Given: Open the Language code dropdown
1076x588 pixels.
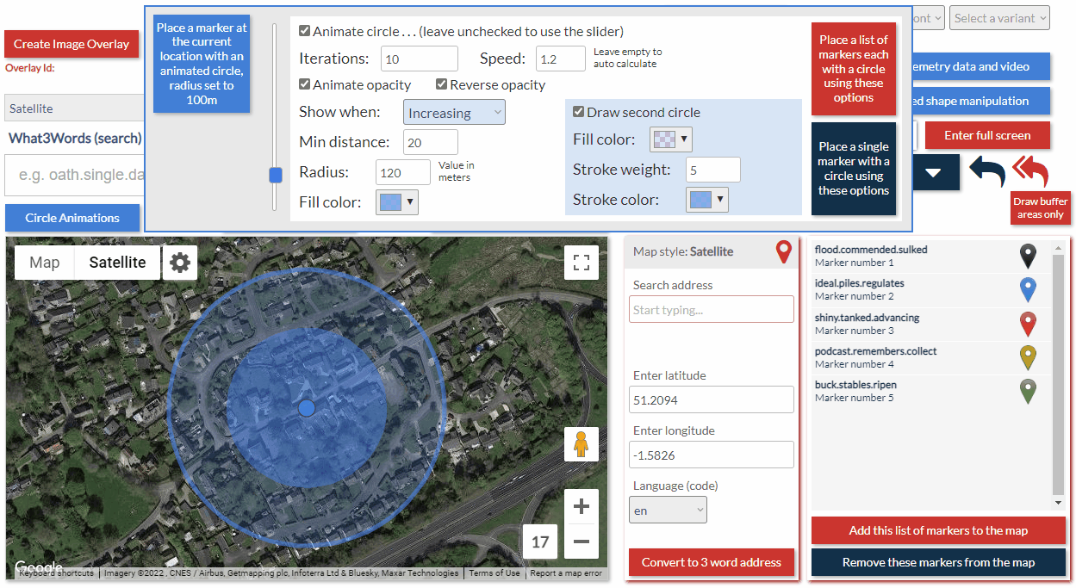Looking at the screenshot, I should [x=668, y=509].
